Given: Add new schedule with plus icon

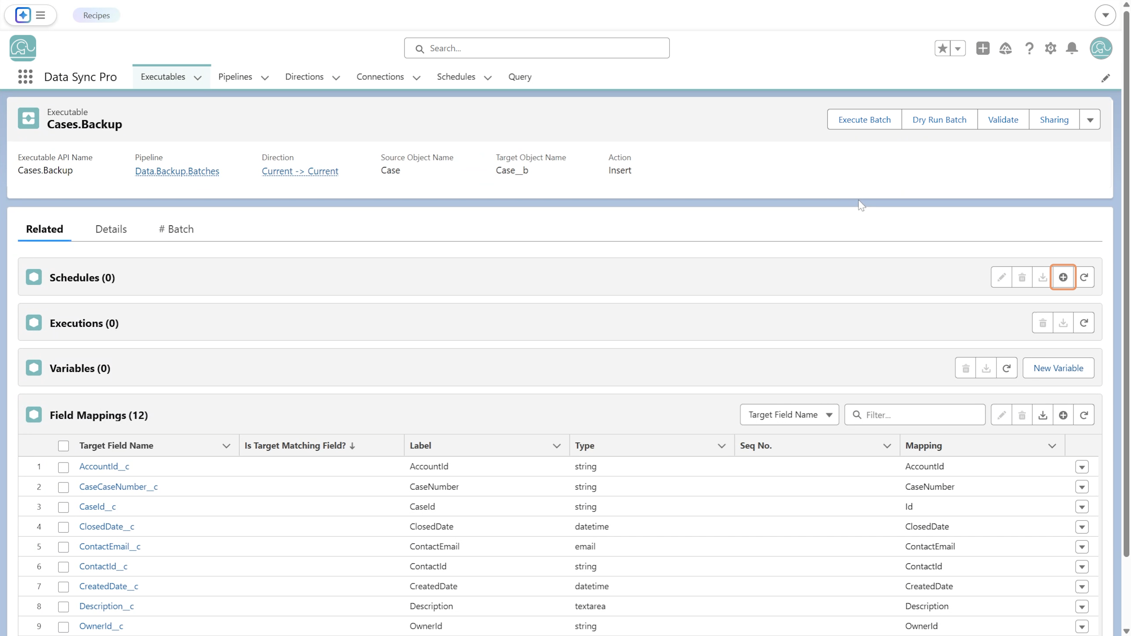Looking at the screenshot, I should (x=1063, y=277).
